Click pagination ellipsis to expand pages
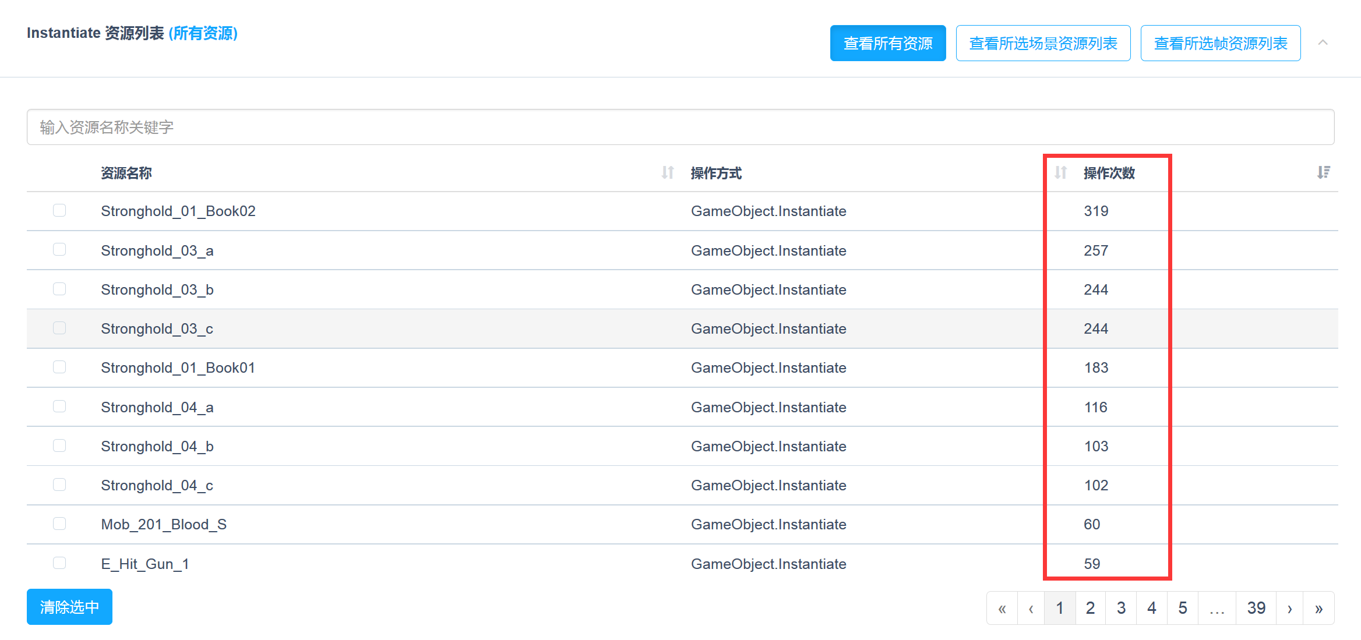Image resolution: width=1361 pixels, height=640 pixels. (1217, 609)
